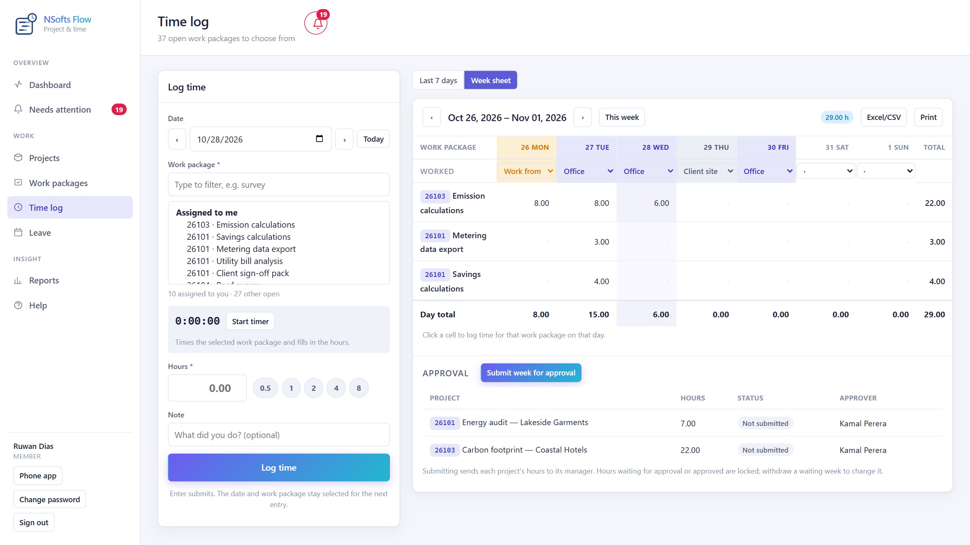Start the work package timer

tap(250, 321)
